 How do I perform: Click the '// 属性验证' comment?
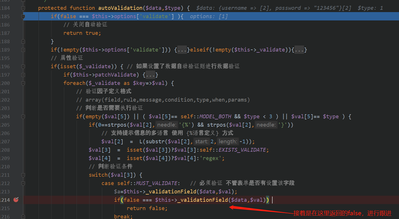67,58
